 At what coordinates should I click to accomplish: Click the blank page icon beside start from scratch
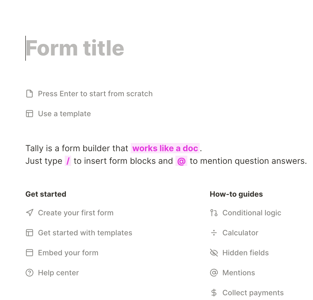point(30,94)
